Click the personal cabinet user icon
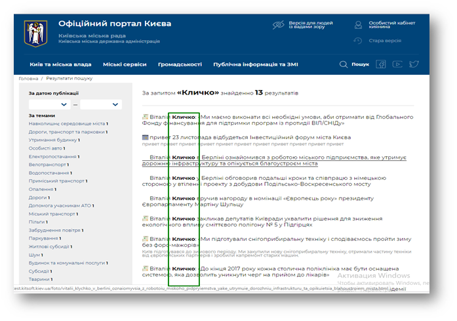The width and height of the screenshot is (457, 321). pyautogui.click(x=358, y=25)
